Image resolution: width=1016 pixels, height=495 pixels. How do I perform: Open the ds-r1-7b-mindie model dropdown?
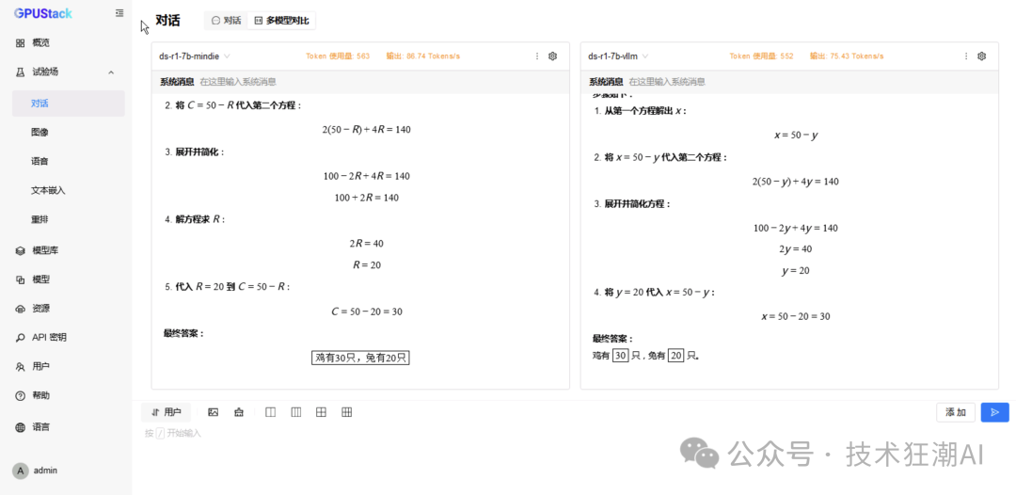[195, 56]
